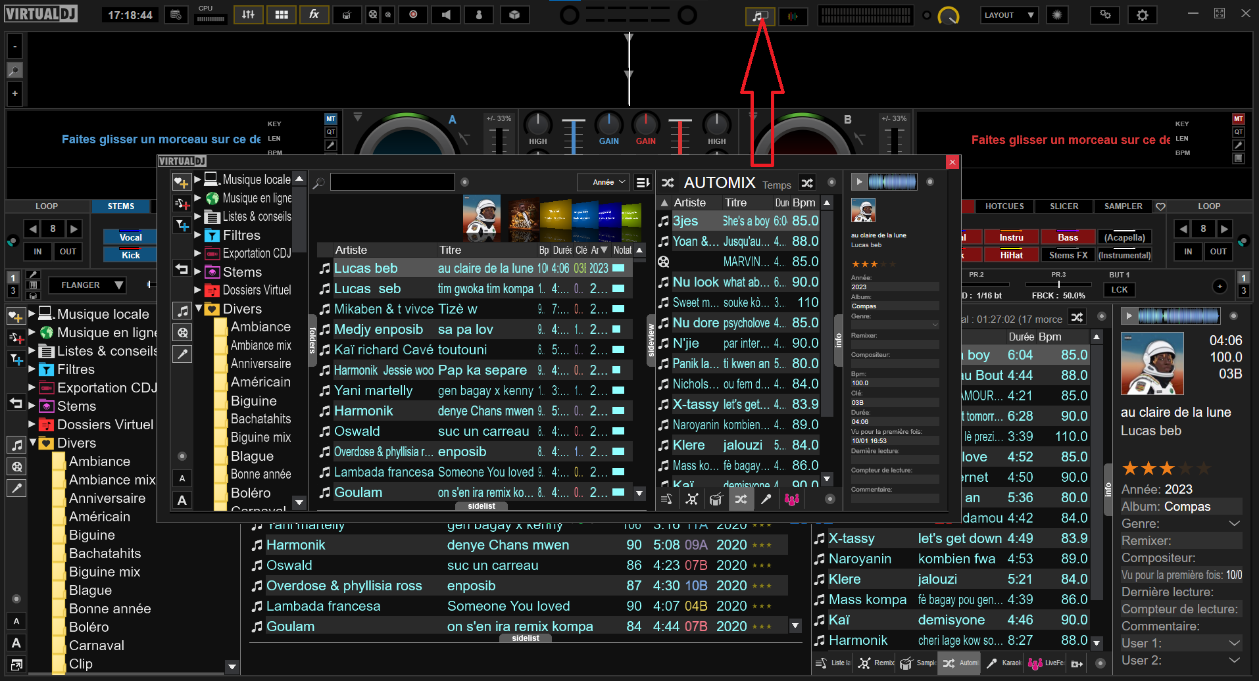This screenshot has width=1259, height=681.
Task: Adjust the deck B red GAIN knob
Action: (645, 125)
